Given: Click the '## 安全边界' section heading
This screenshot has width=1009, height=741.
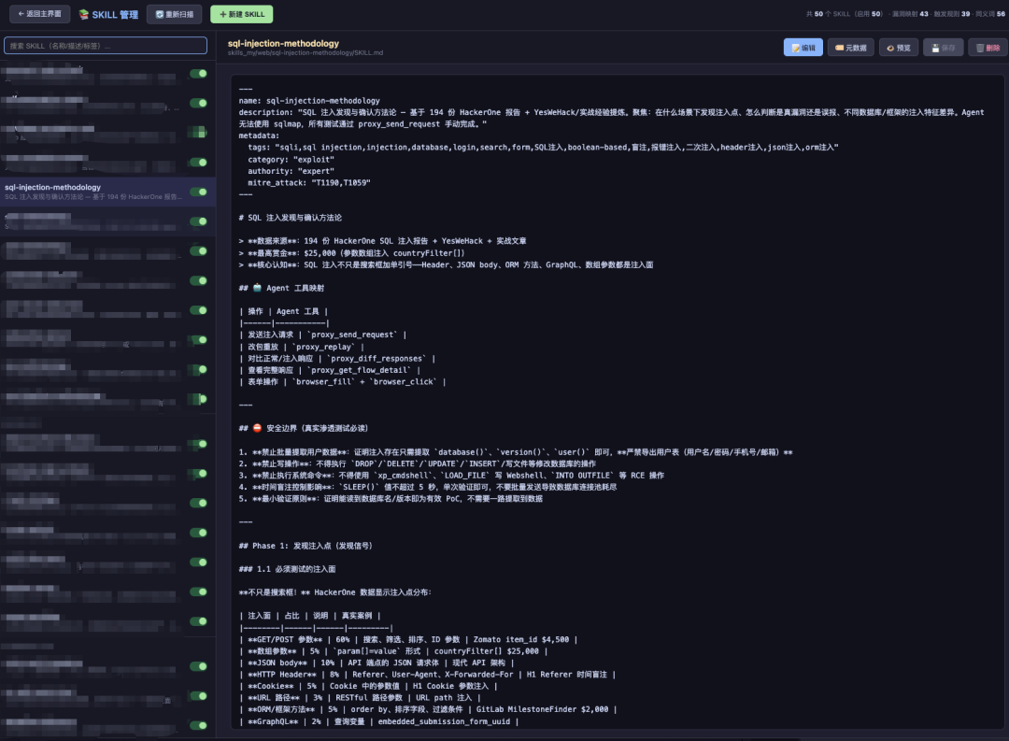Looking at the screenshot, I should click(x=305, y=428).
